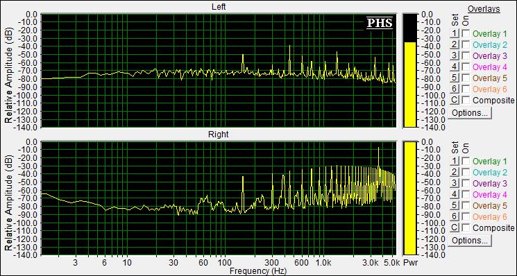This screenshot has width=517, height=276.
Task: Set Overlay 2 in the Right channel panel
Action: tap(455, 172)
